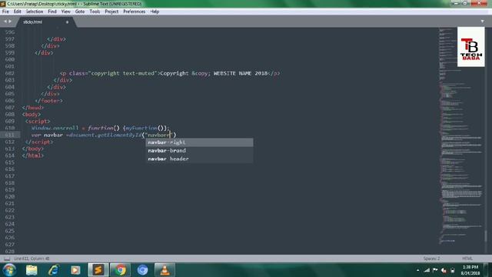Screen dimensions: 492x277
Task: Open the Selection menu
Action: (x=34, y=12)
